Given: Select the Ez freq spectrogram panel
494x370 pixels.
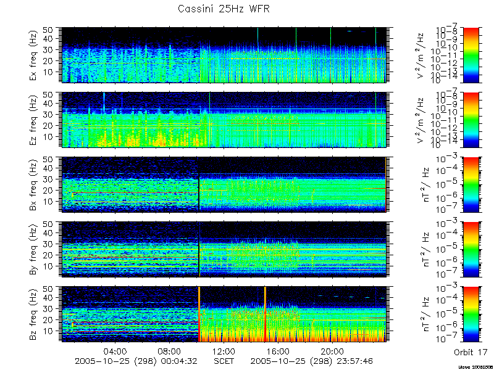Looking at the screenshot, I should [x=224, y=120].
